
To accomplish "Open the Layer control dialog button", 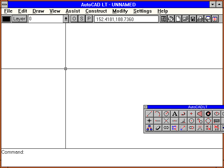I will pos(19,19).
